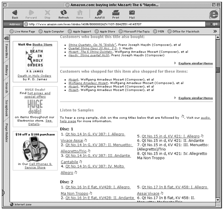
Task: Follow hot prices and special offers link
Action: 37,95
